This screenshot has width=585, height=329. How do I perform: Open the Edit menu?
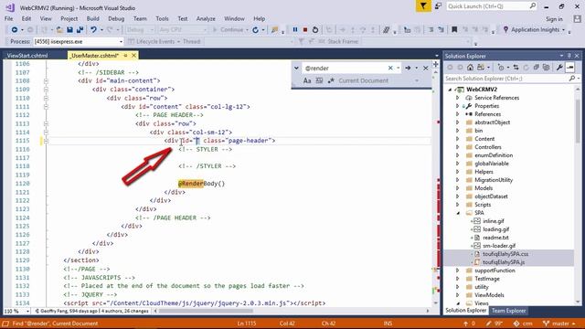click(x=27, y=18)
